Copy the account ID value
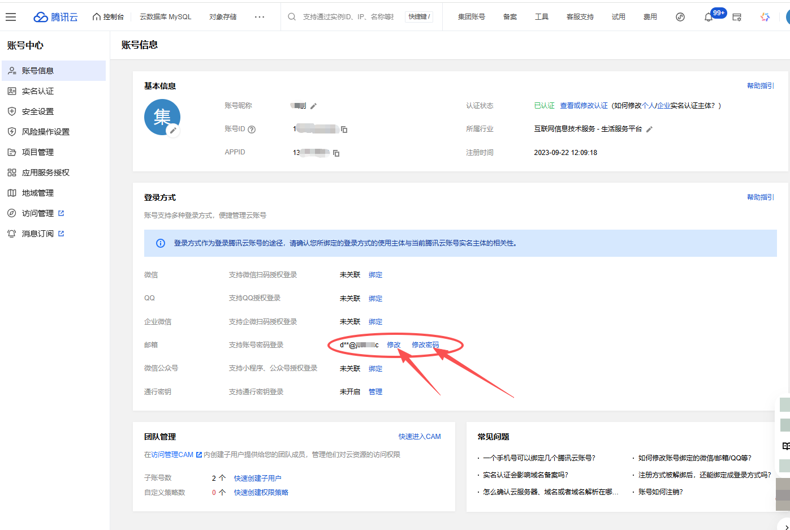This screenshot has height=530, width=790. pyautogui.click(x=344, y=130)
